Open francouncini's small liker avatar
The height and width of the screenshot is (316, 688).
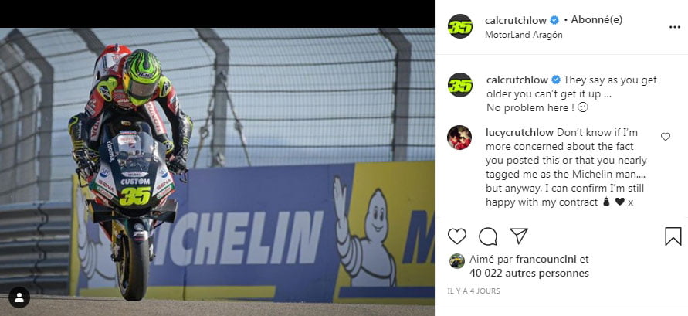click(457, 260)
